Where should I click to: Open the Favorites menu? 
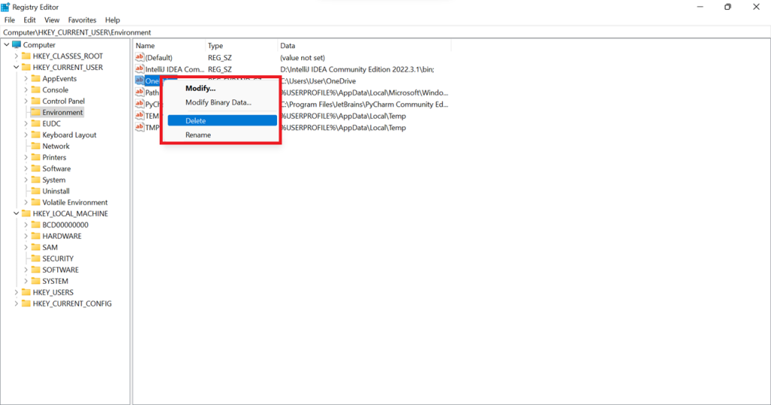click(x=82, y=20)
